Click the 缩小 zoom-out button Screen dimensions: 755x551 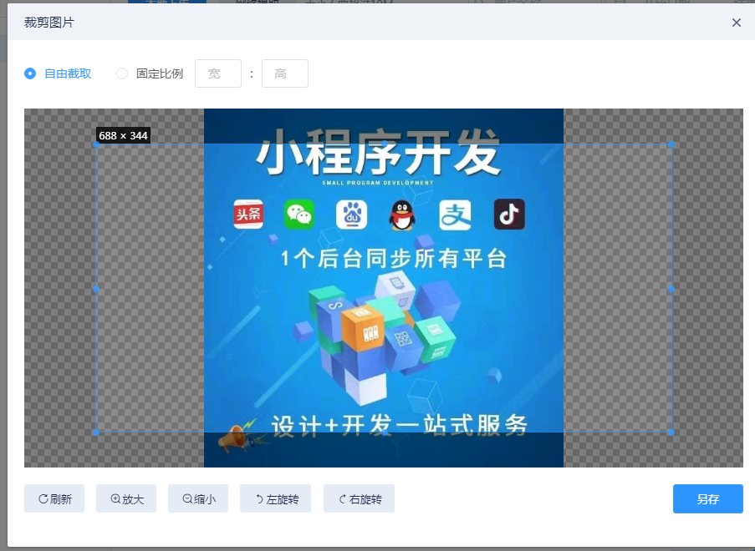pyautogui.click(x=198, y=498)
